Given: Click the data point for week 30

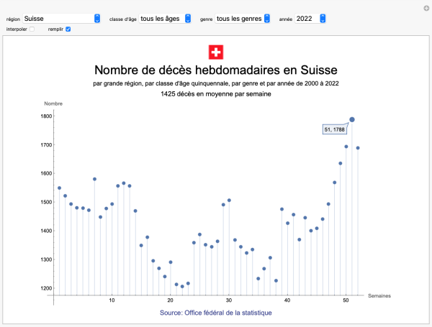Looking at the screenshot, I should tap(229, 201).
